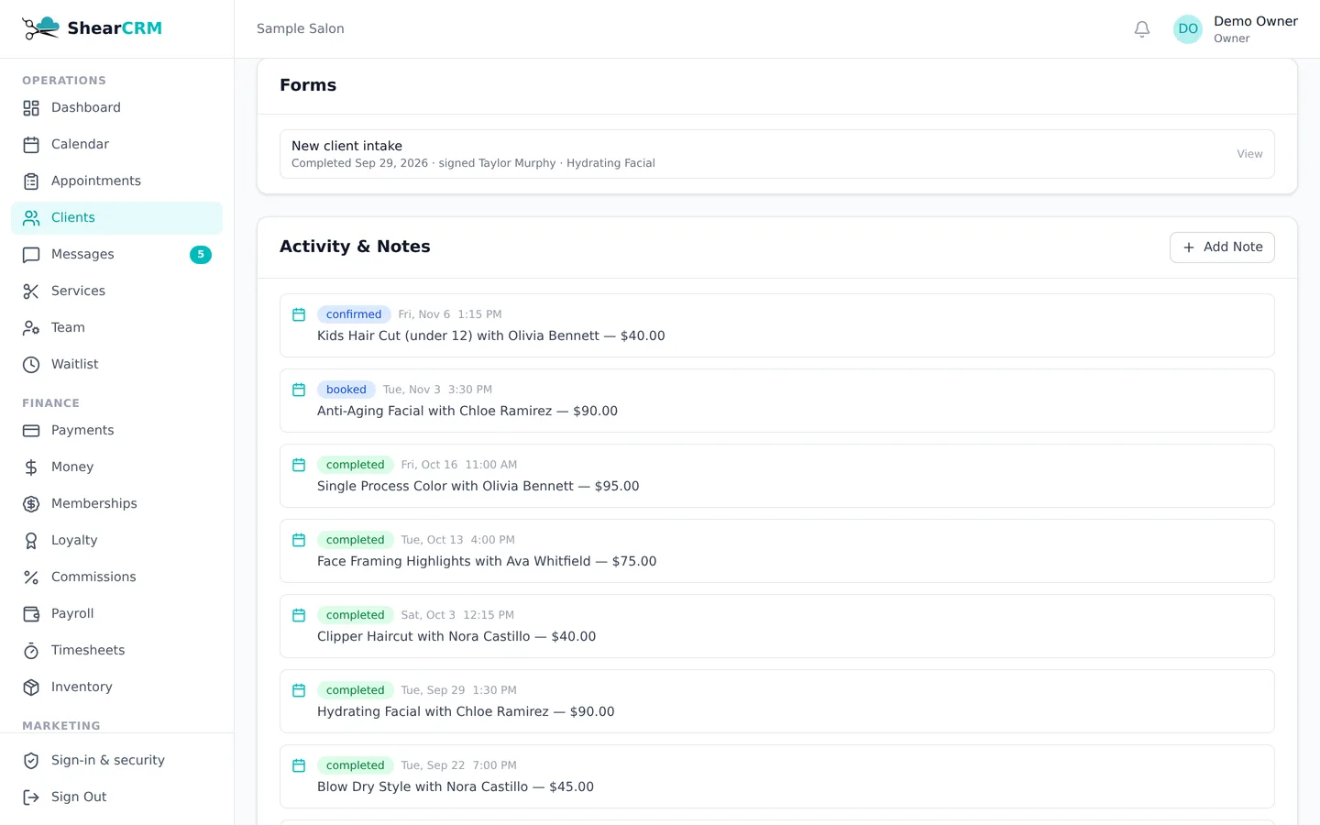Click the Add Note button
This screenshot has height=825, width=1320.
click(1222, 247)
